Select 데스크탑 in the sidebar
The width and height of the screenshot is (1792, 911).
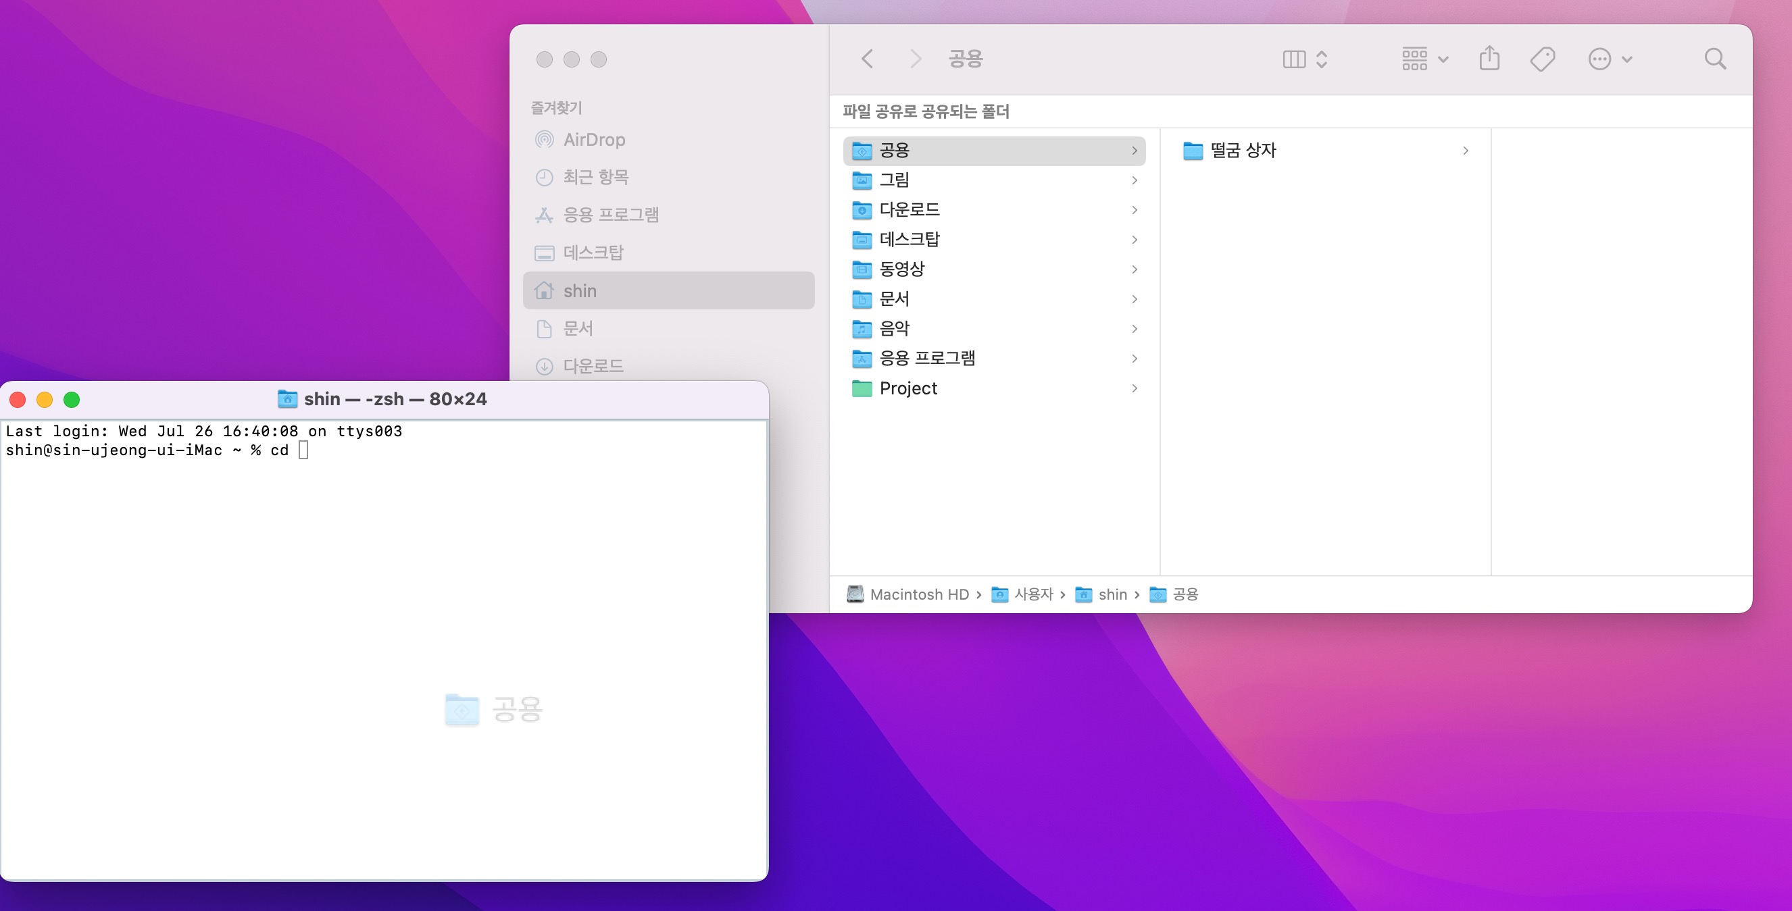pyautogui.click(x=593, y=253)
